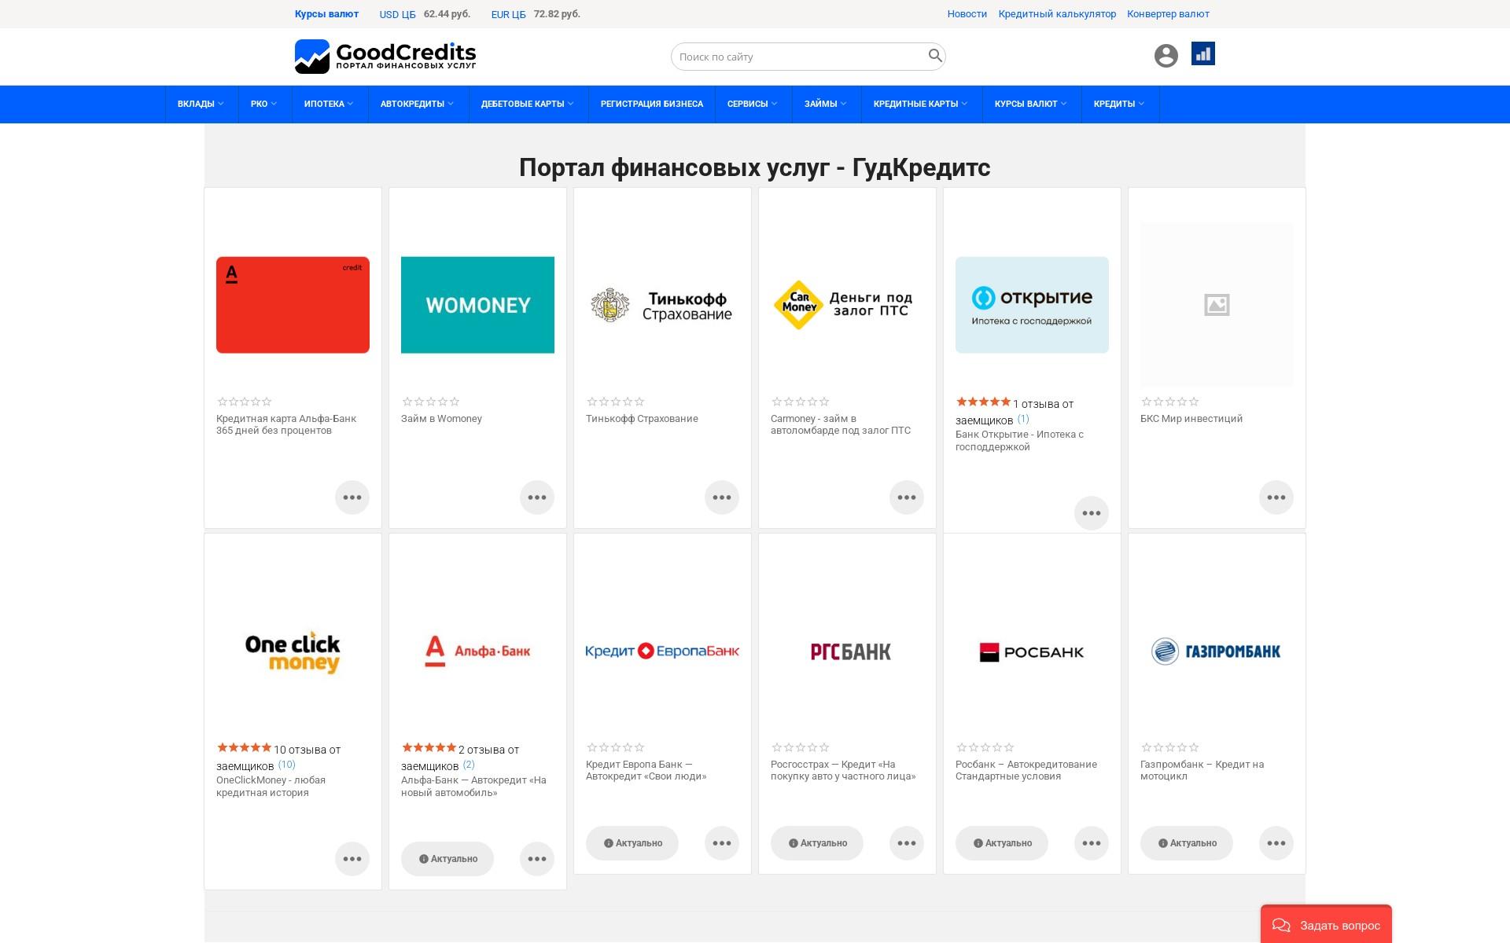Open three-dots menu on Газпромбанк card

(x=1276, y=843)
